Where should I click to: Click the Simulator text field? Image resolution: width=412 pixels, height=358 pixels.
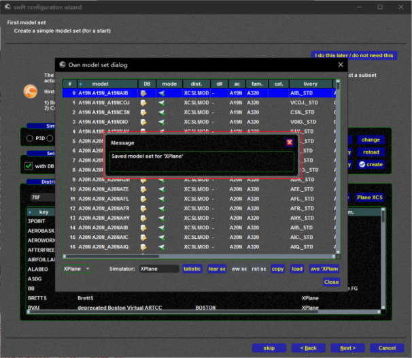pos(159,269)
